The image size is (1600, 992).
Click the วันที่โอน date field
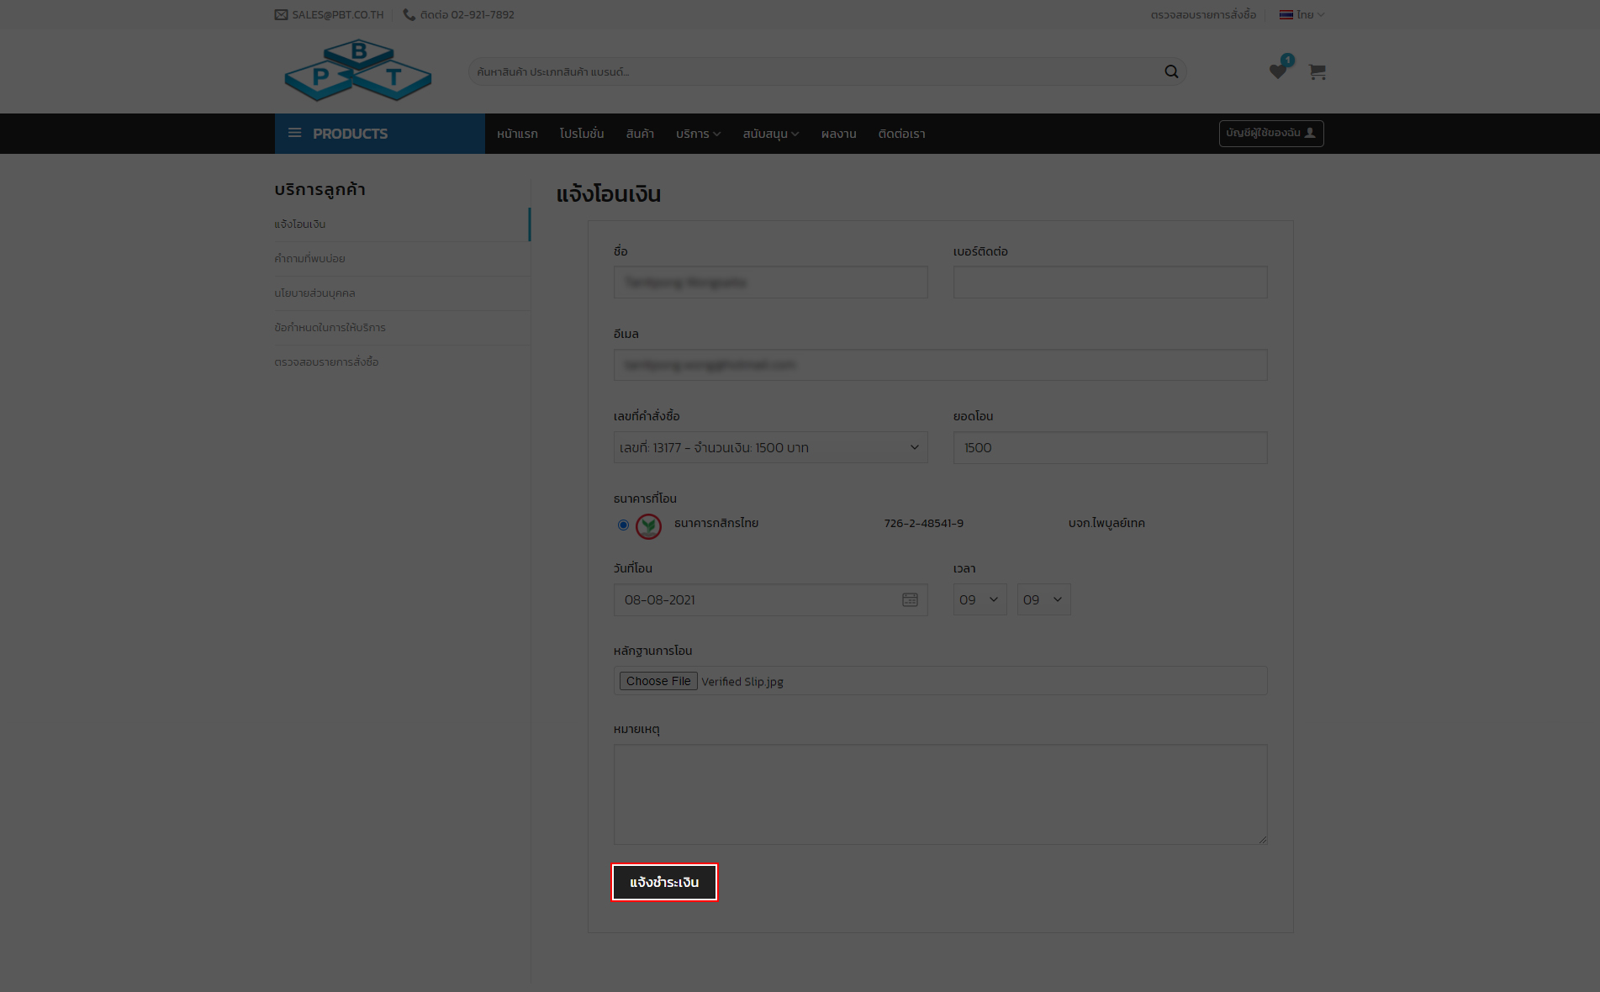[x=770, y=599]
